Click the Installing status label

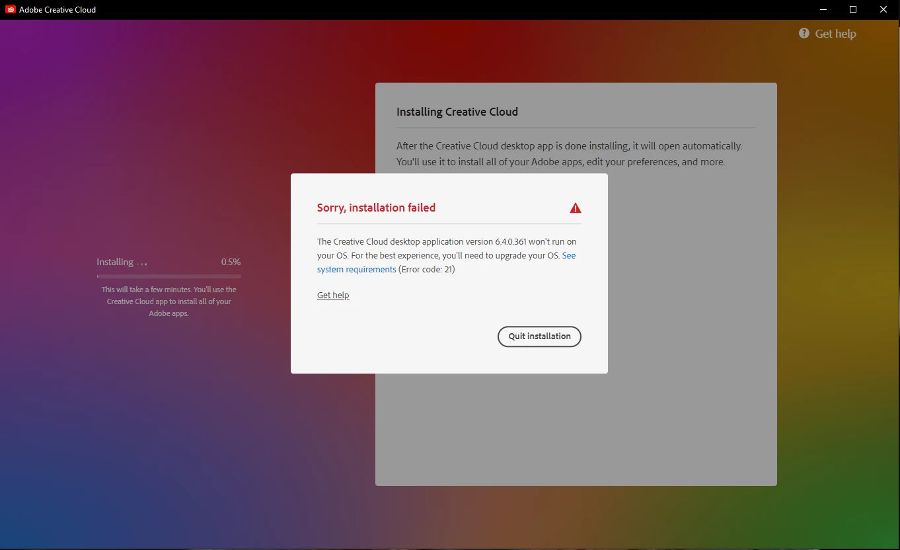pyautogui.click(x=115, y=262)
